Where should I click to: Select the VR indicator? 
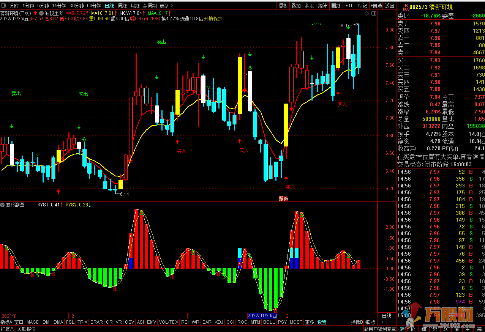click(x=119, y=322)
